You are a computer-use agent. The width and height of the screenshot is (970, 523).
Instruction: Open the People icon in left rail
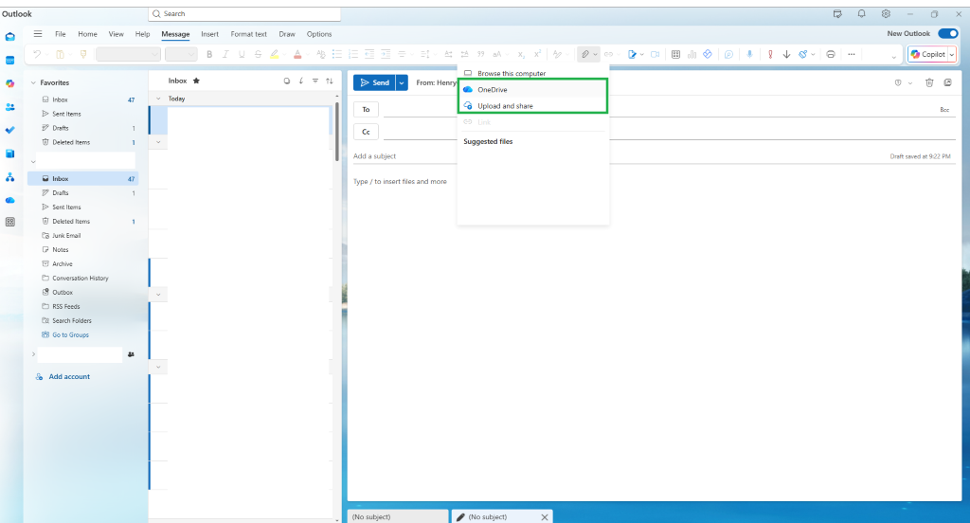point(9,107)
